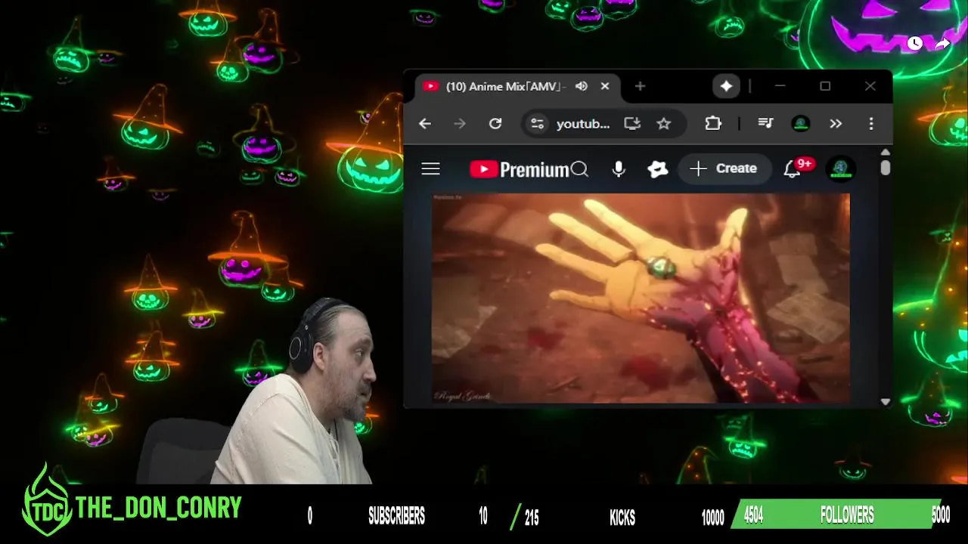
Task: Click the anime video player
Action: pyautogui.click(x=641, y=298)
